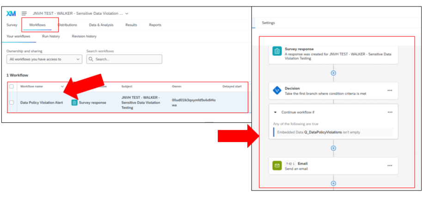Open the Decision step options menu

[390, 91]
